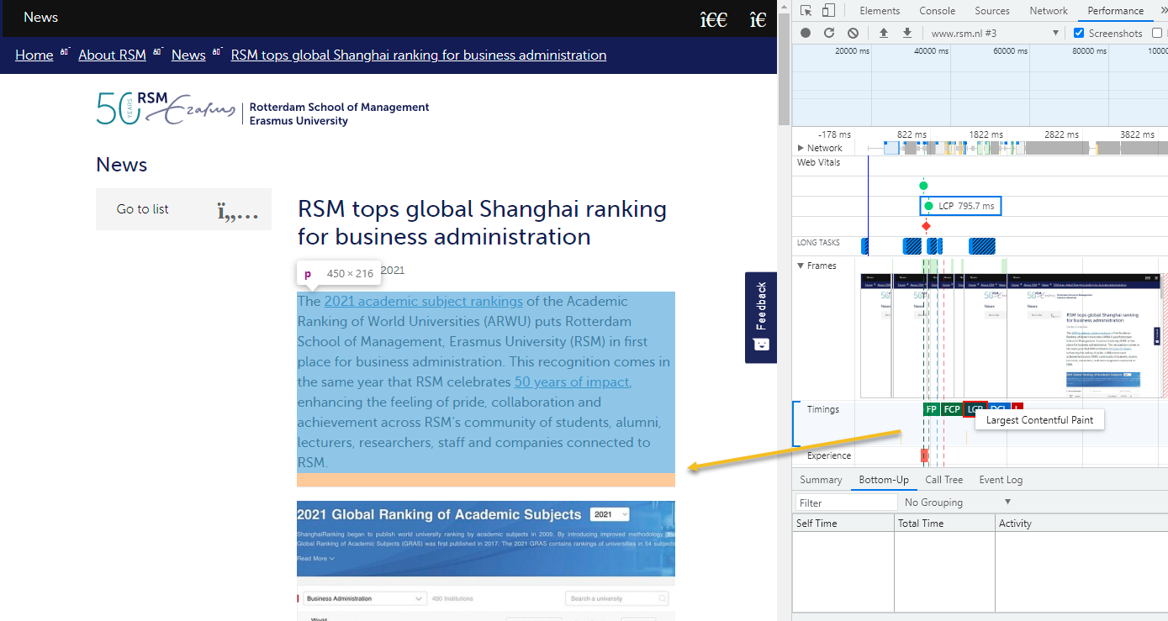Click the Experience track label

(x=829, y=455)
